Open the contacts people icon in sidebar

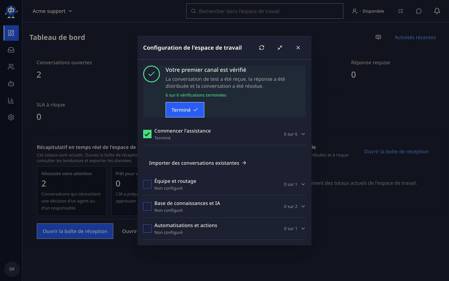point(11,67)
